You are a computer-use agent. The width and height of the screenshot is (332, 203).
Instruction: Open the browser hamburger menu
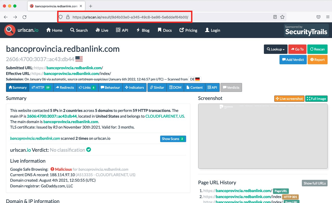pos(328,17)
